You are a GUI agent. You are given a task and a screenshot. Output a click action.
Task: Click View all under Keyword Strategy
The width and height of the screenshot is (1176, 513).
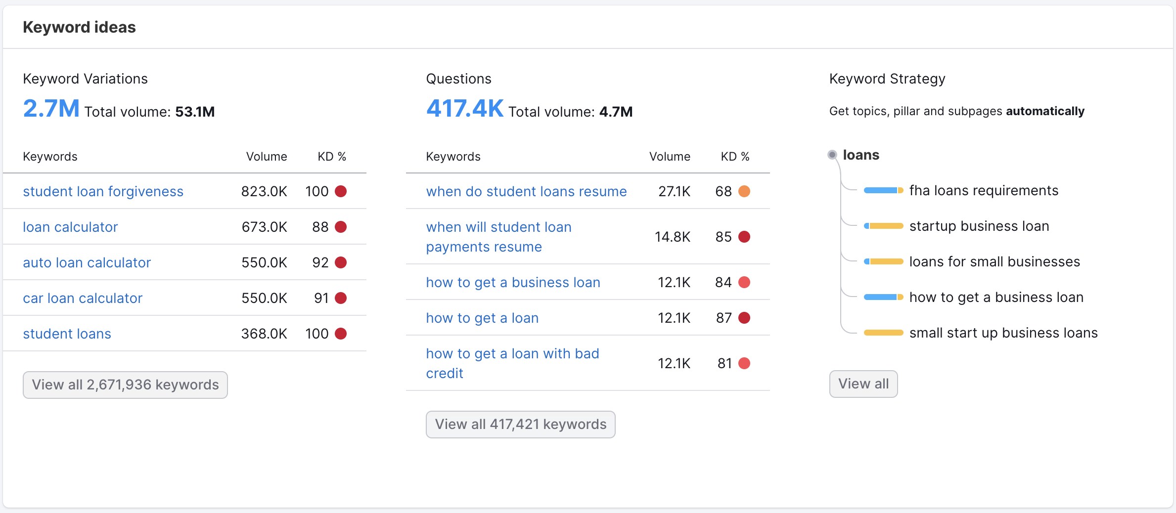point(863,384)
